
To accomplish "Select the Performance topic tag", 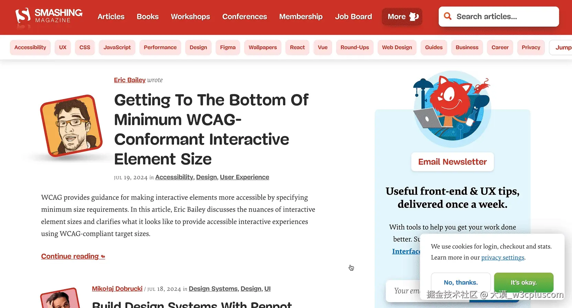I will coord(160,47).
